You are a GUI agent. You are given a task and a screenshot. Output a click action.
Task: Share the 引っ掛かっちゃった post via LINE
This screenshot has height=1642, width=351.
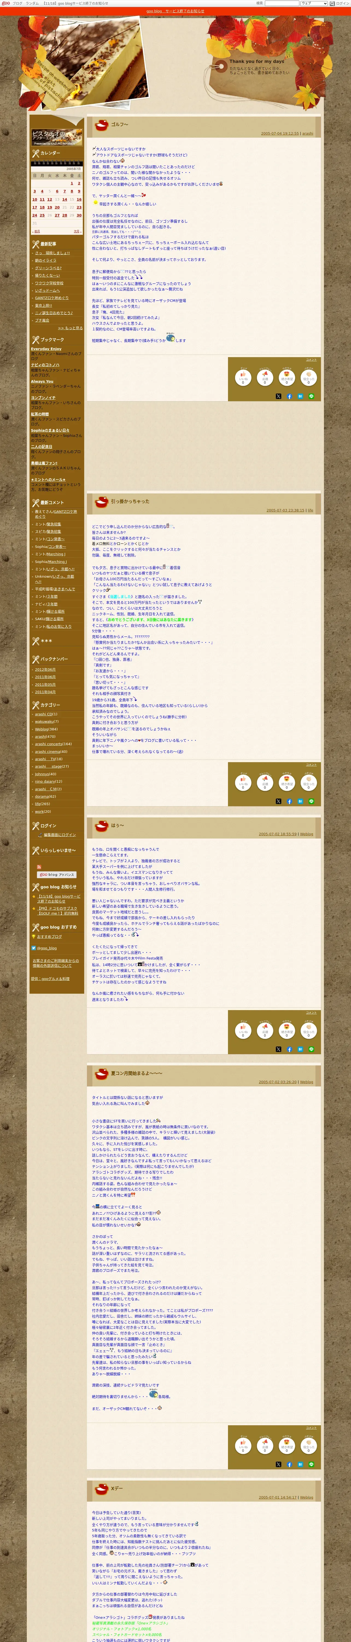coord(312,801)
